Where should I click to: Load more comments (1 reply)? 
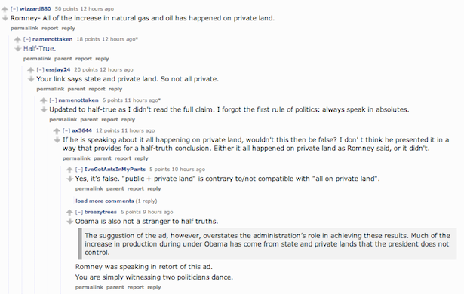coord(116,201)
